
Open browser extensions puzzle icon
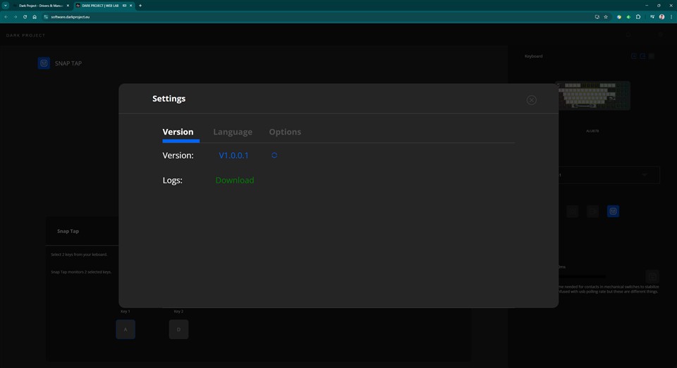(x=638, y=17)
